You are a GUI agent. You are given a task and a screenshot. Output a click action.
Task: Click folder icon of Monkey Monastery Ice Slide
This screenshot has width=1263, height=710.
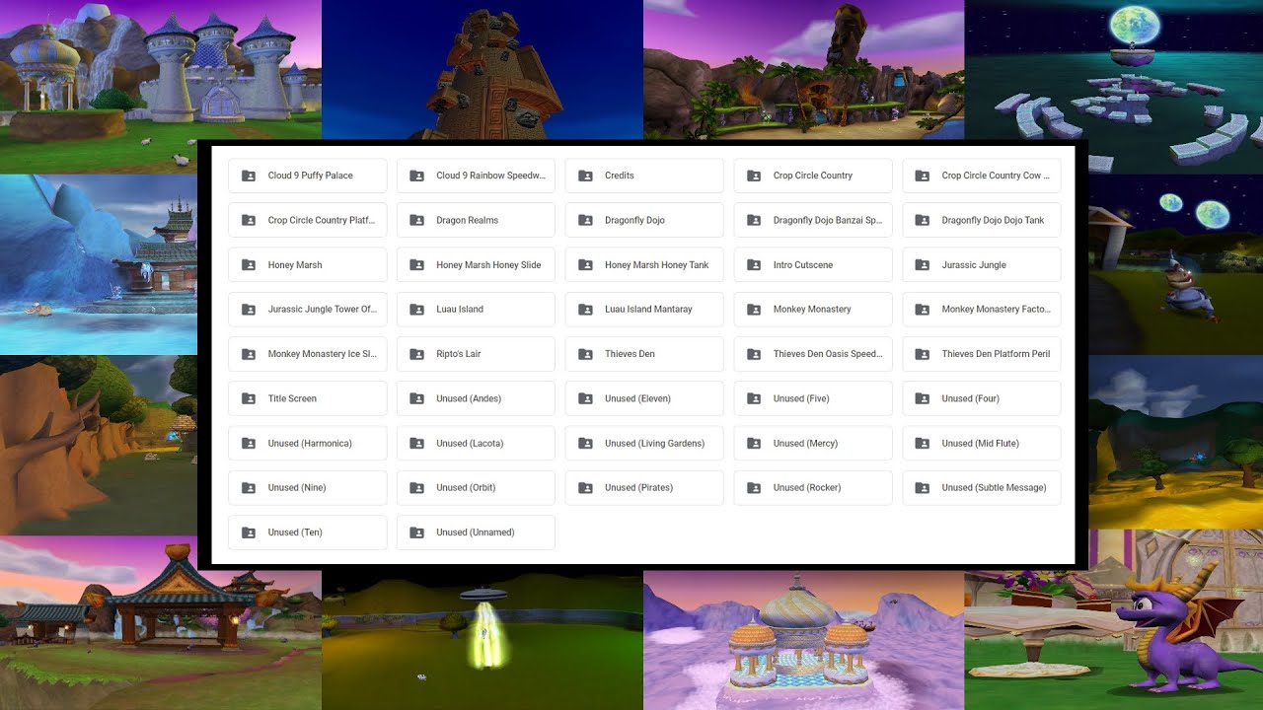[248, 354]
